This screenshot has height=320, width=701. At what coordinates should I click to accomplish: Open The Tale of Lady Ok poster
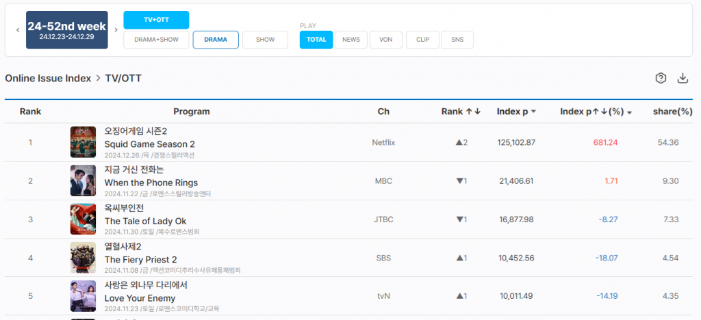pos(83,219)
